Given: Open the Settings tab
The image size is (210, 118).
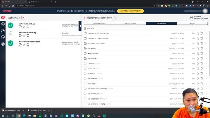Looking at the screenshot, I should [x=192, y=23].
